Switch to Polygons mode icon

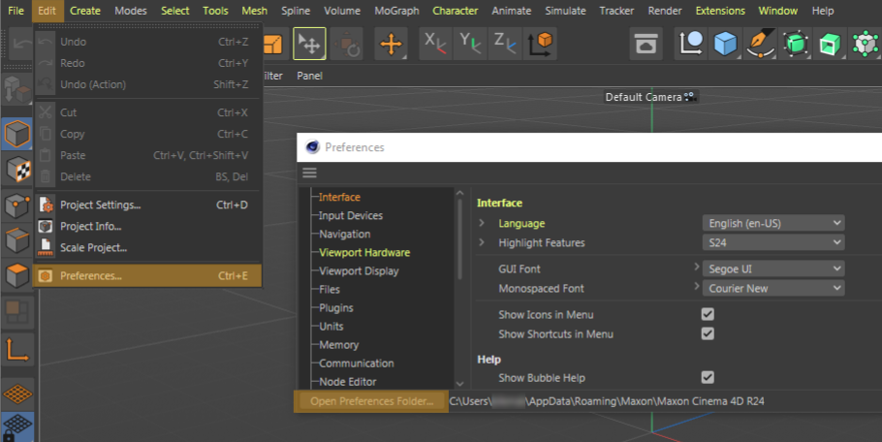(x=16, y=276)
